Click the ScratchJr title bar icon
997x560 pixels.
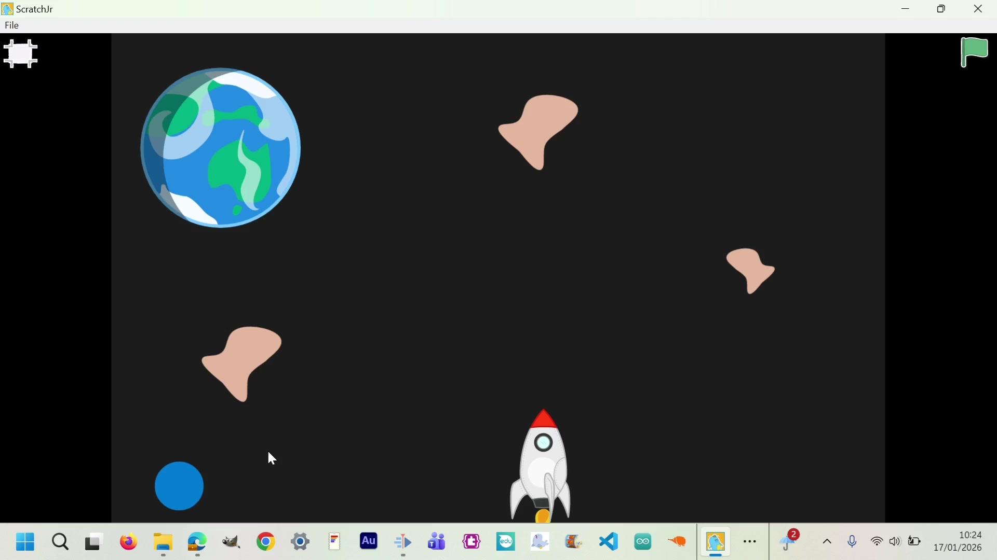point(7,9)
